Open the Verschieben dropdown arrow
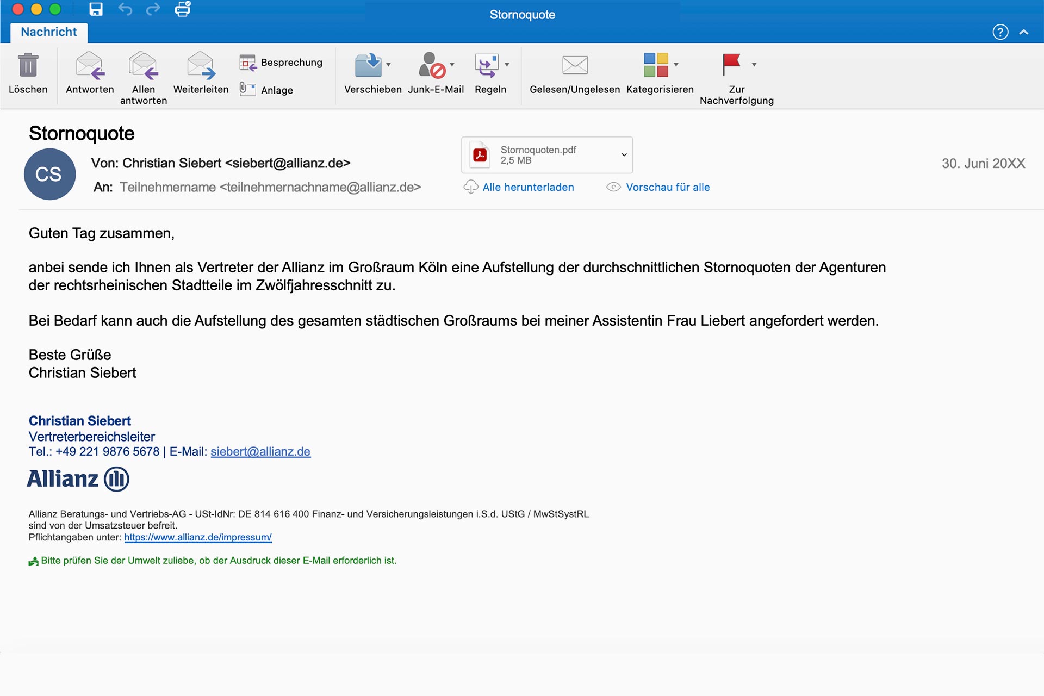 click(388, 65)
